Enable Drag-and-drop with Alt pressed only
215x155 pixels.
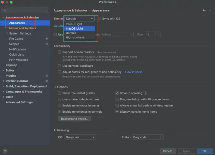click(117, 99)
